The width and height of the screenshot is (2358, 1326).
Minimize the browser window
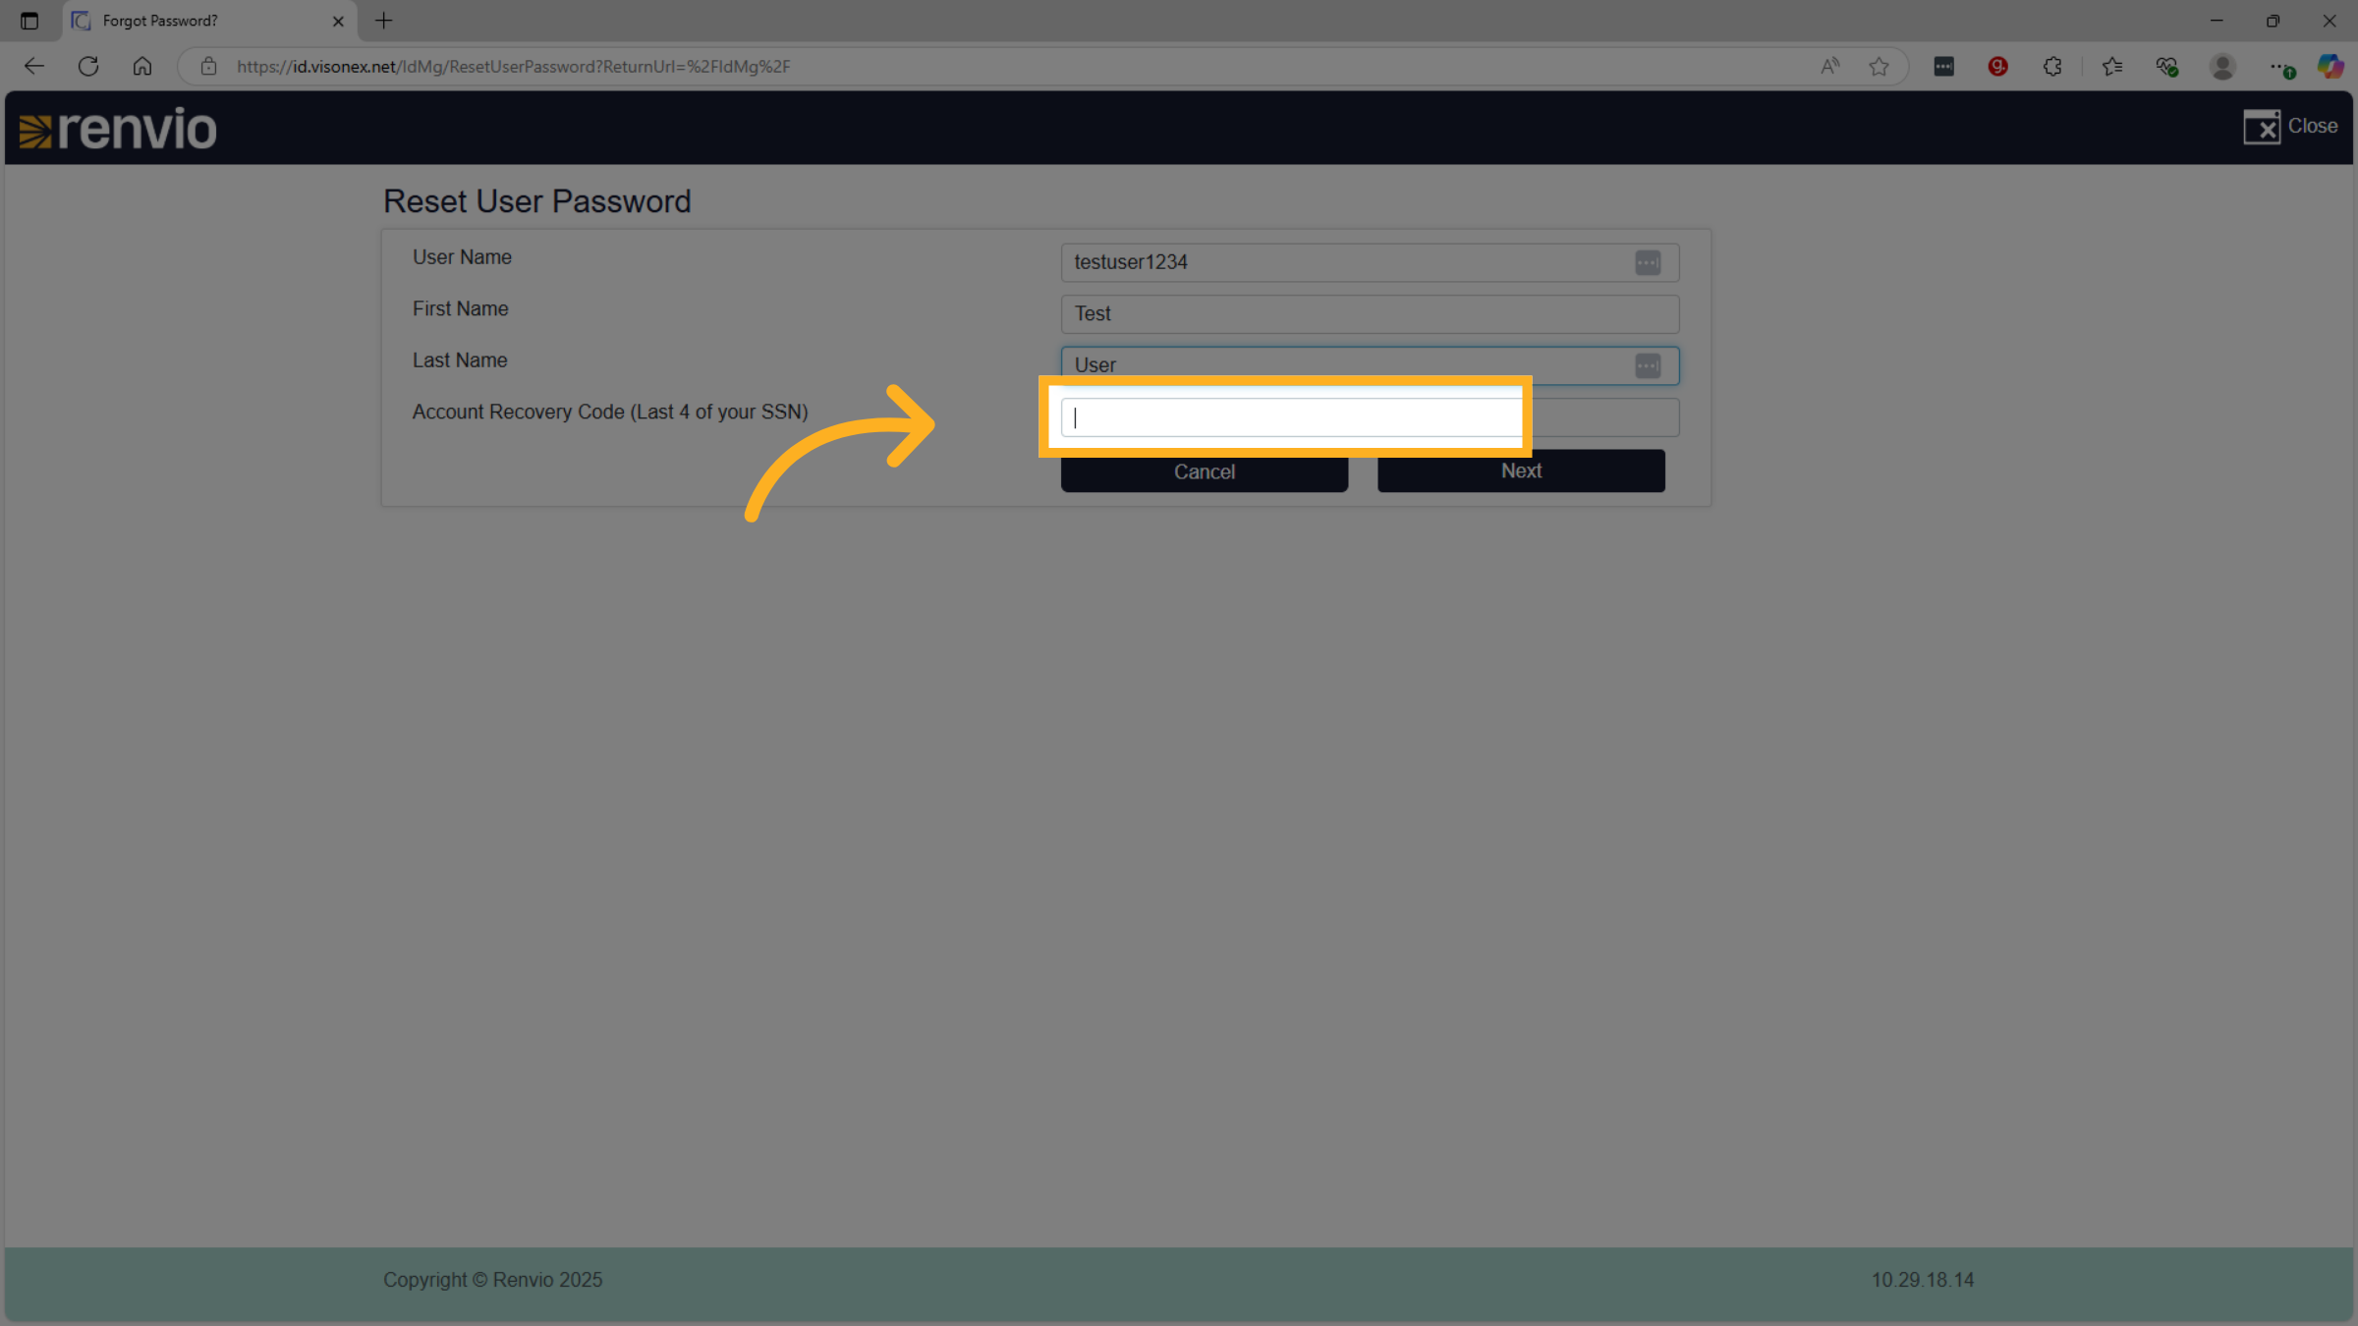point(2217,21)
